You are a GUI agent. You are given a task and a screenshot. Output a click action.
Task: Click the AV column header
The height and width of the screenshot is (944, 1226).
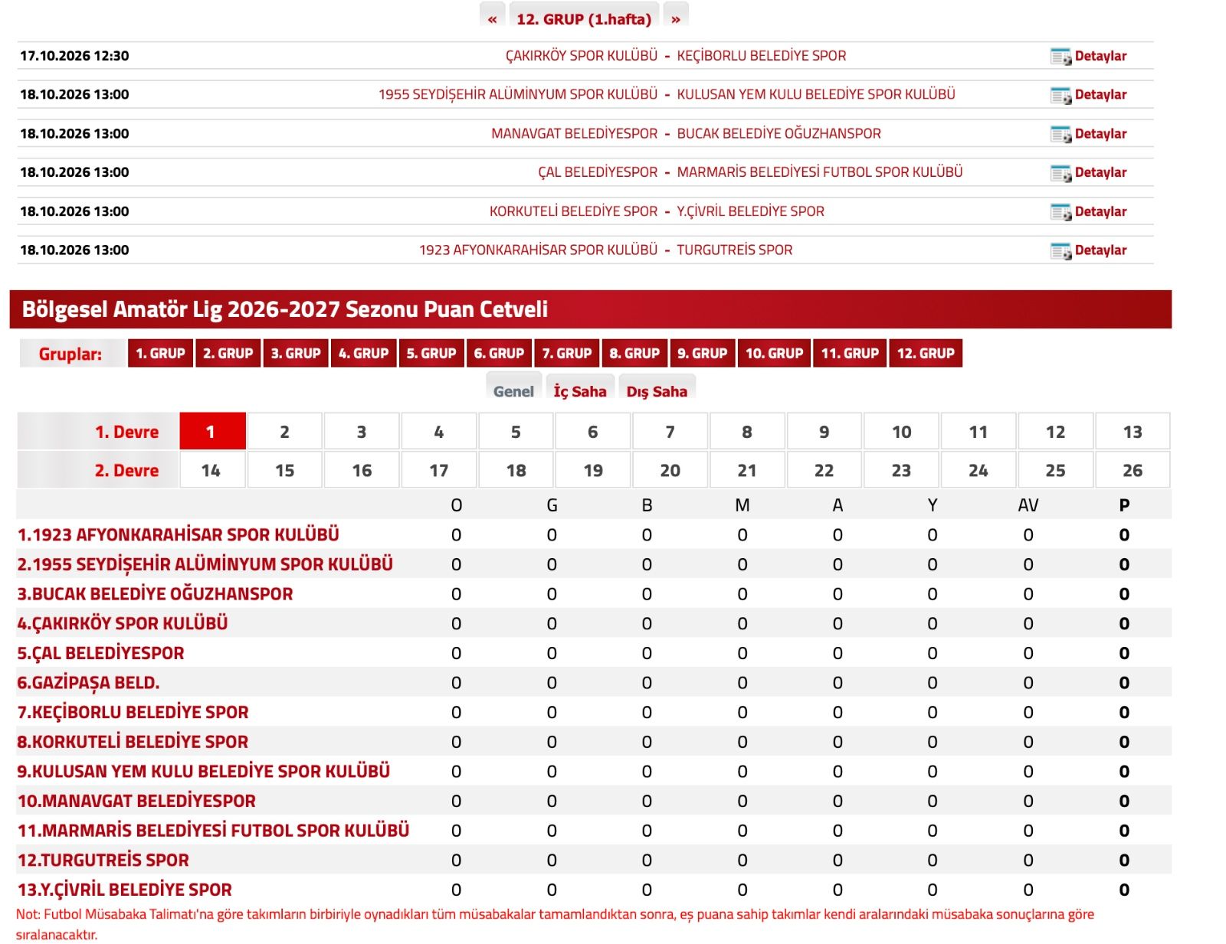click(1028, 505)
